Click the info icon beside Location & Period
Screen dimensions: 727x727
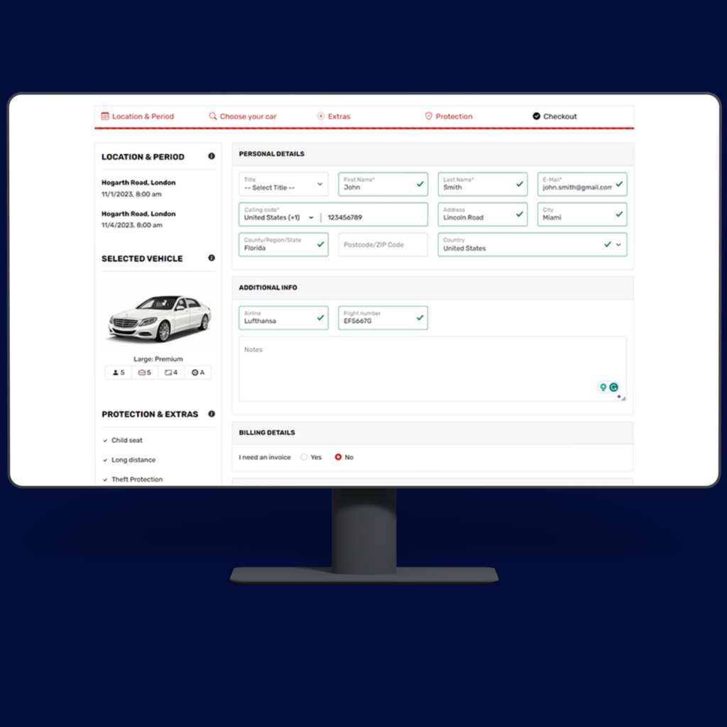click(211, 157)
